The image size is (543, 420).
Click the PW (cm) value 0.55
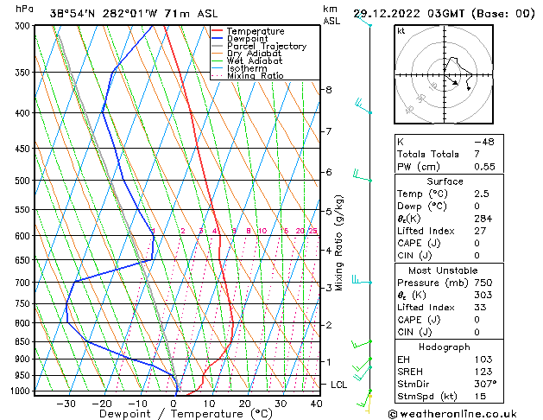click(484, 167)
